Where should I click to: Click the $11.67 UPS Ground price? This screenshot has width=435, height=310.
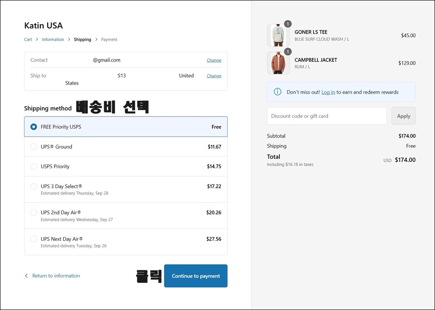coord(214,147)
